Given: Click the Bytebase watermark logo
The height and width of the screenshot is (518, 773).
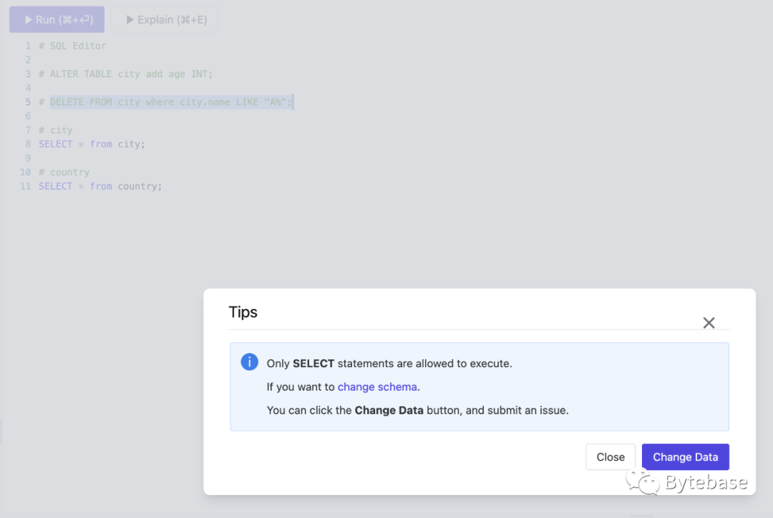Looking at the screenshot, I should [686, 482].
